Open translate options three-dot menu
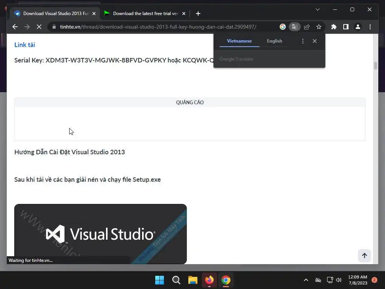385x289 pixels. [x=303, y=41]
